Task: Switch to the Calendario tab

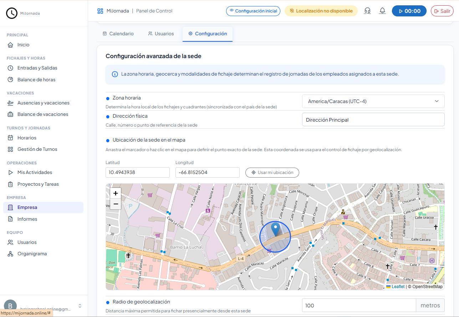Action: point(118,34)
